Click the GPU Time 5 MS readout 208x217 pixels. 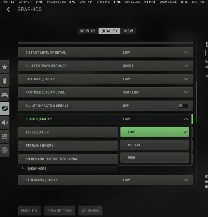[109, 2]
